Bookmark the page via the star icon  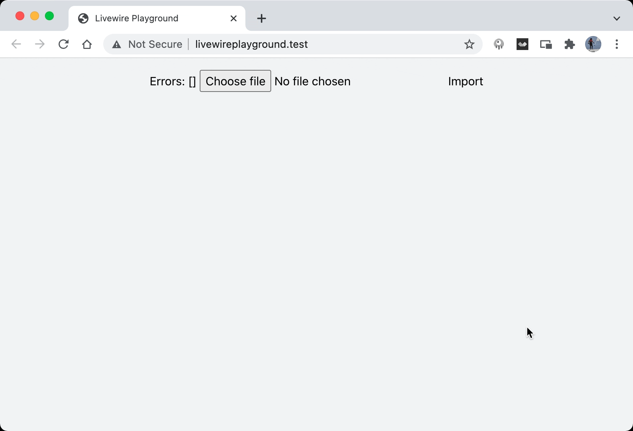tap(469, 44)
